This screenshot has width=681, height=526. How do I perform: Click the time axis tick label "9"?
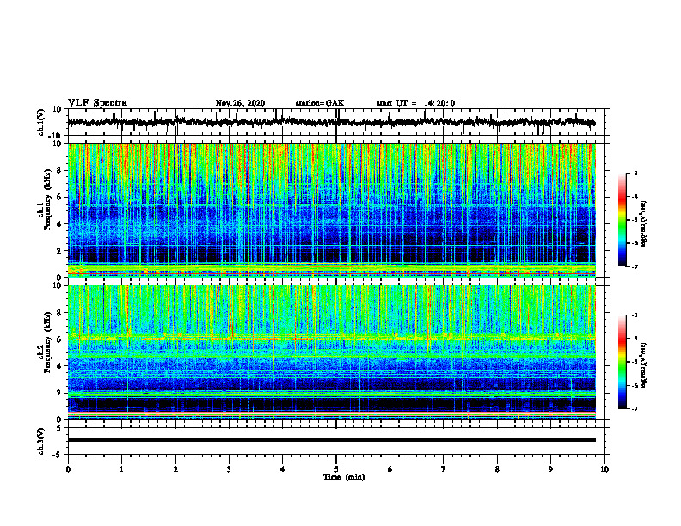pos(550,469)
